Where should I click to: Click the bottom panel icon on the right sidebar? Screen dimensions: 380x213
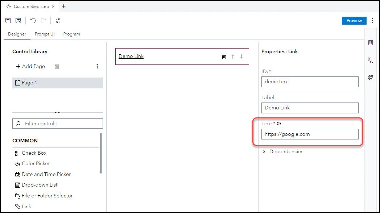pos(370,78)
